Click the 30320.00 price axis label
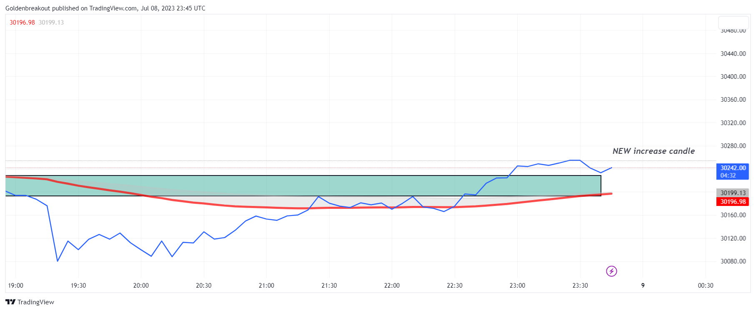The image size is (756, 311). point(733,123)
